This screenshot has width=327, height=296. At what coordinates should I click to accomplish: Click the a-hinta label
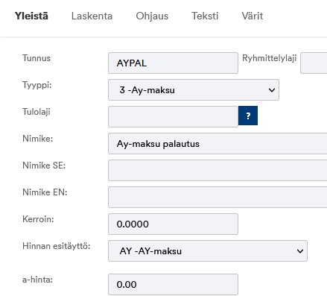(x=37, y=280)
